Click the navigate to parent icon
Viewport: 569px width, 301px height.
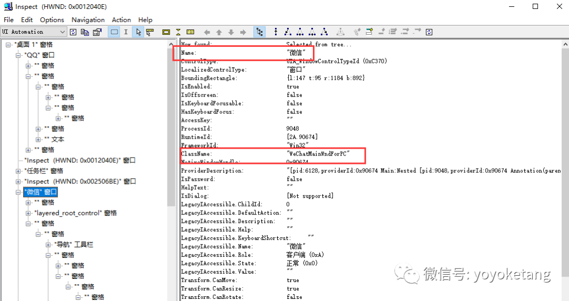click(x=276, y=32)
